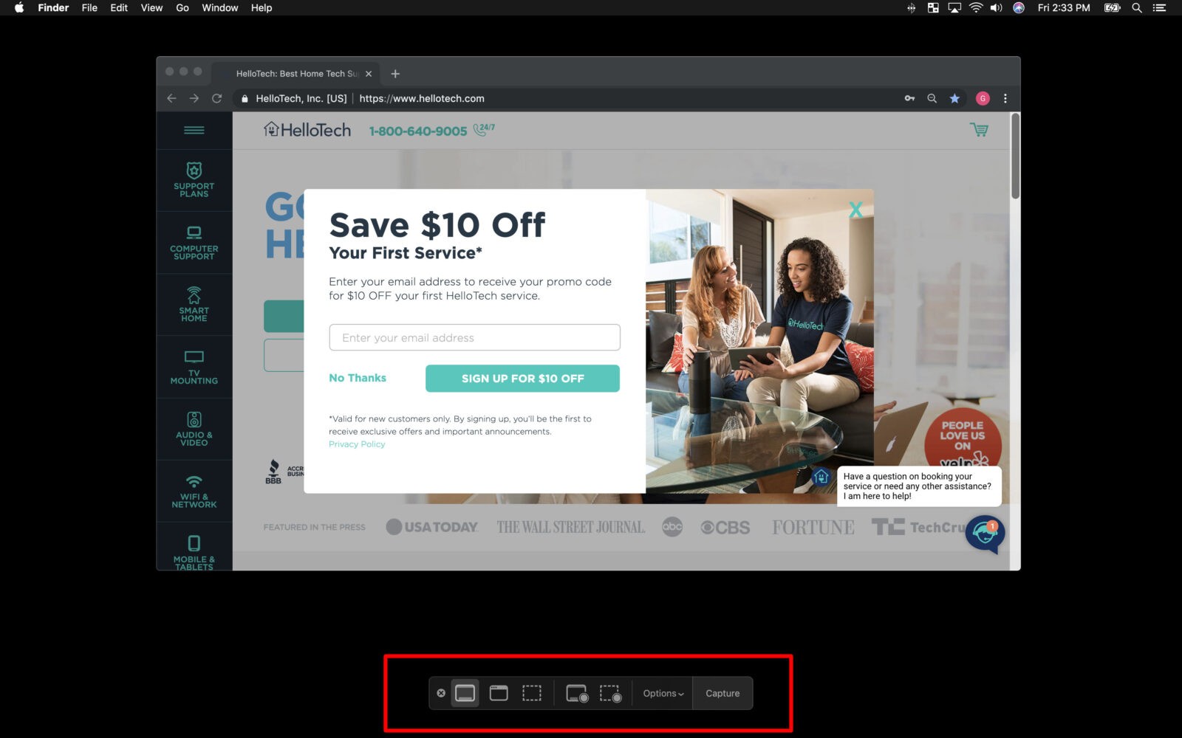Screen dimensions: 1182x738
Task: Reload the HelloTech page
Action: click(217, 98)
